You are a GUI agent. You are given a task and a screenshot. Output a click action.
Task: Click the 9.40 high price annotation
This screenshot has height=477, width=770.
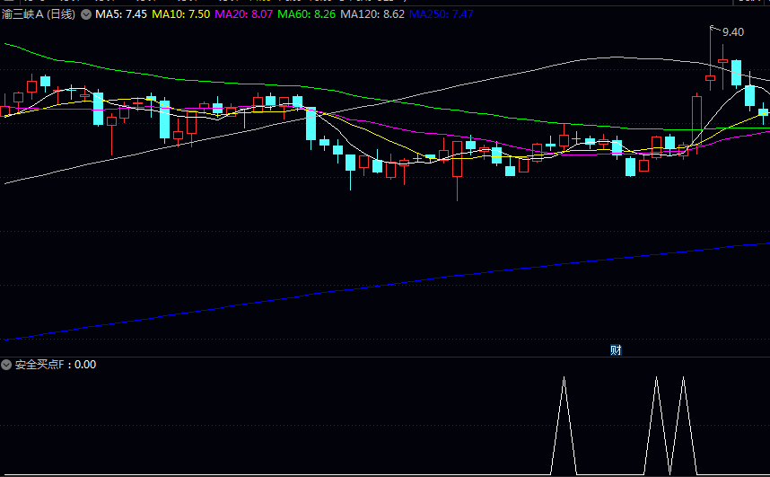(x=733, y=32)
